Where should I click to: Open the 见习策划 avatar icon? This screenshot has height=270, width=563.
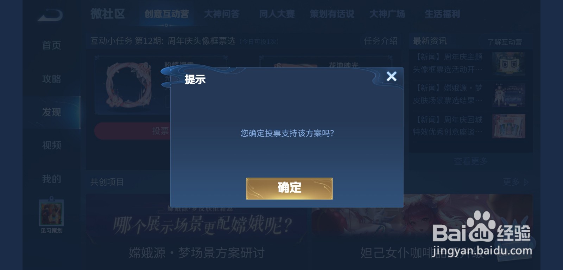pos(51,213)
